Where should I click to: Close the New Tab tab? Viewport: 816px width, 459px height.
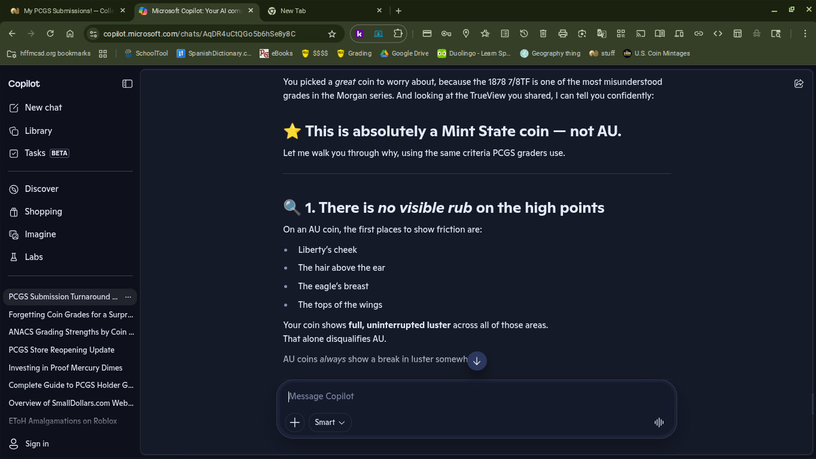pyautogui.click(x=379, y=11)
